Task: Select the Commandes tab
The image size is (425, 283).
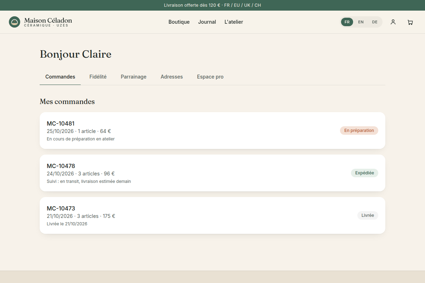Action: [60, 77]
